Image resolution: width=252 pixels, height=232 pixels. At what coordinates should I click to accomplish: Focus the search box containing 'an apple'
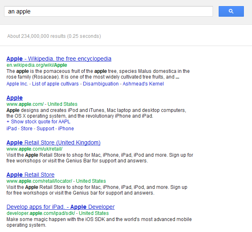109,11
